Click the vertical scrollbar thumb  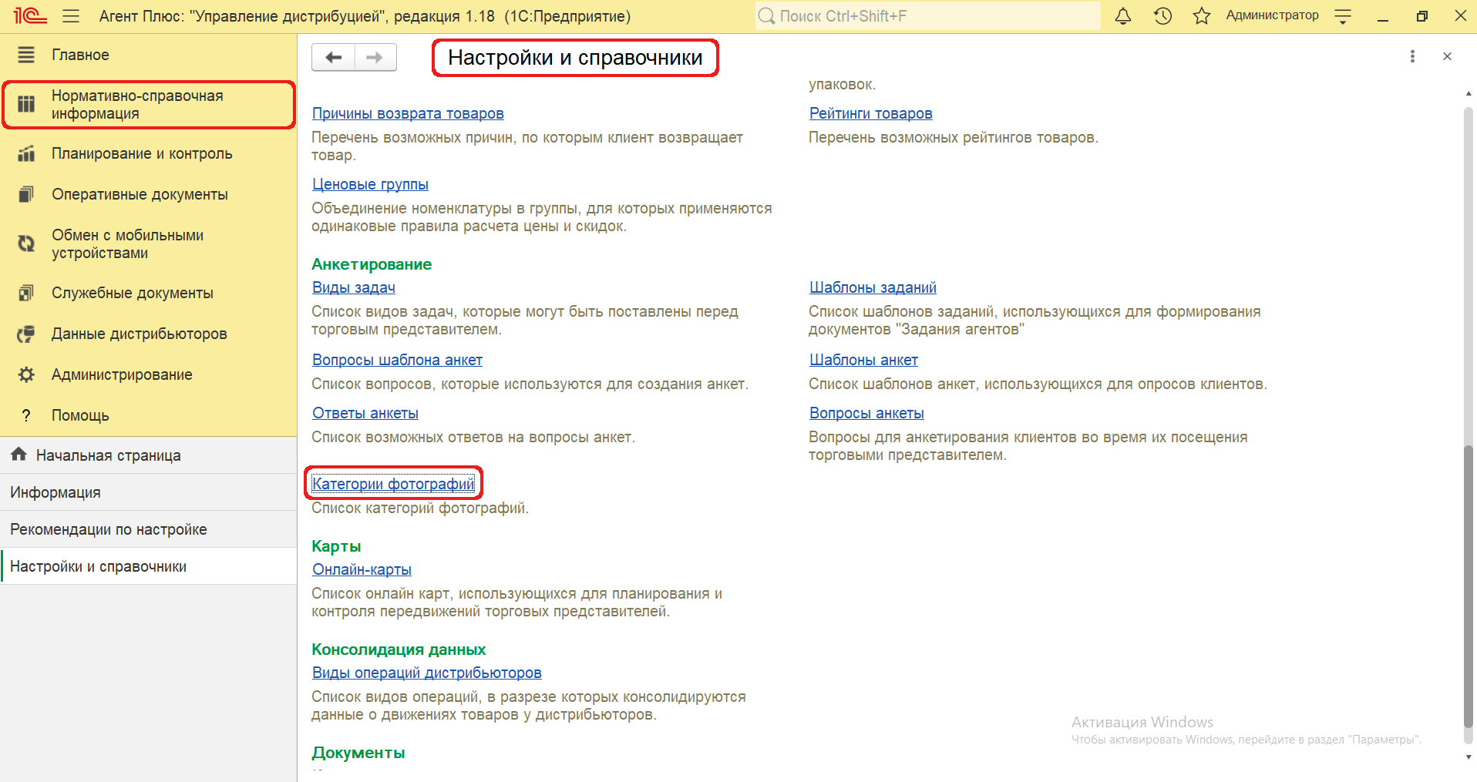pyautogui.click(x=1468, y=586)
